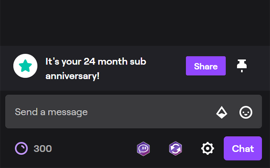Click the word anniversary! in the banner
The image size is (270, 168).
tap(73, 76)
